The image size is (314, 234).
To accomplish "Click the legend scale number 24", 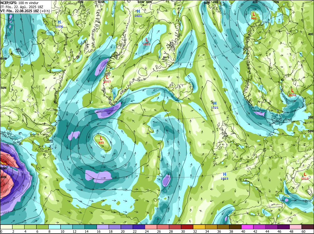I will click(147, 231).
